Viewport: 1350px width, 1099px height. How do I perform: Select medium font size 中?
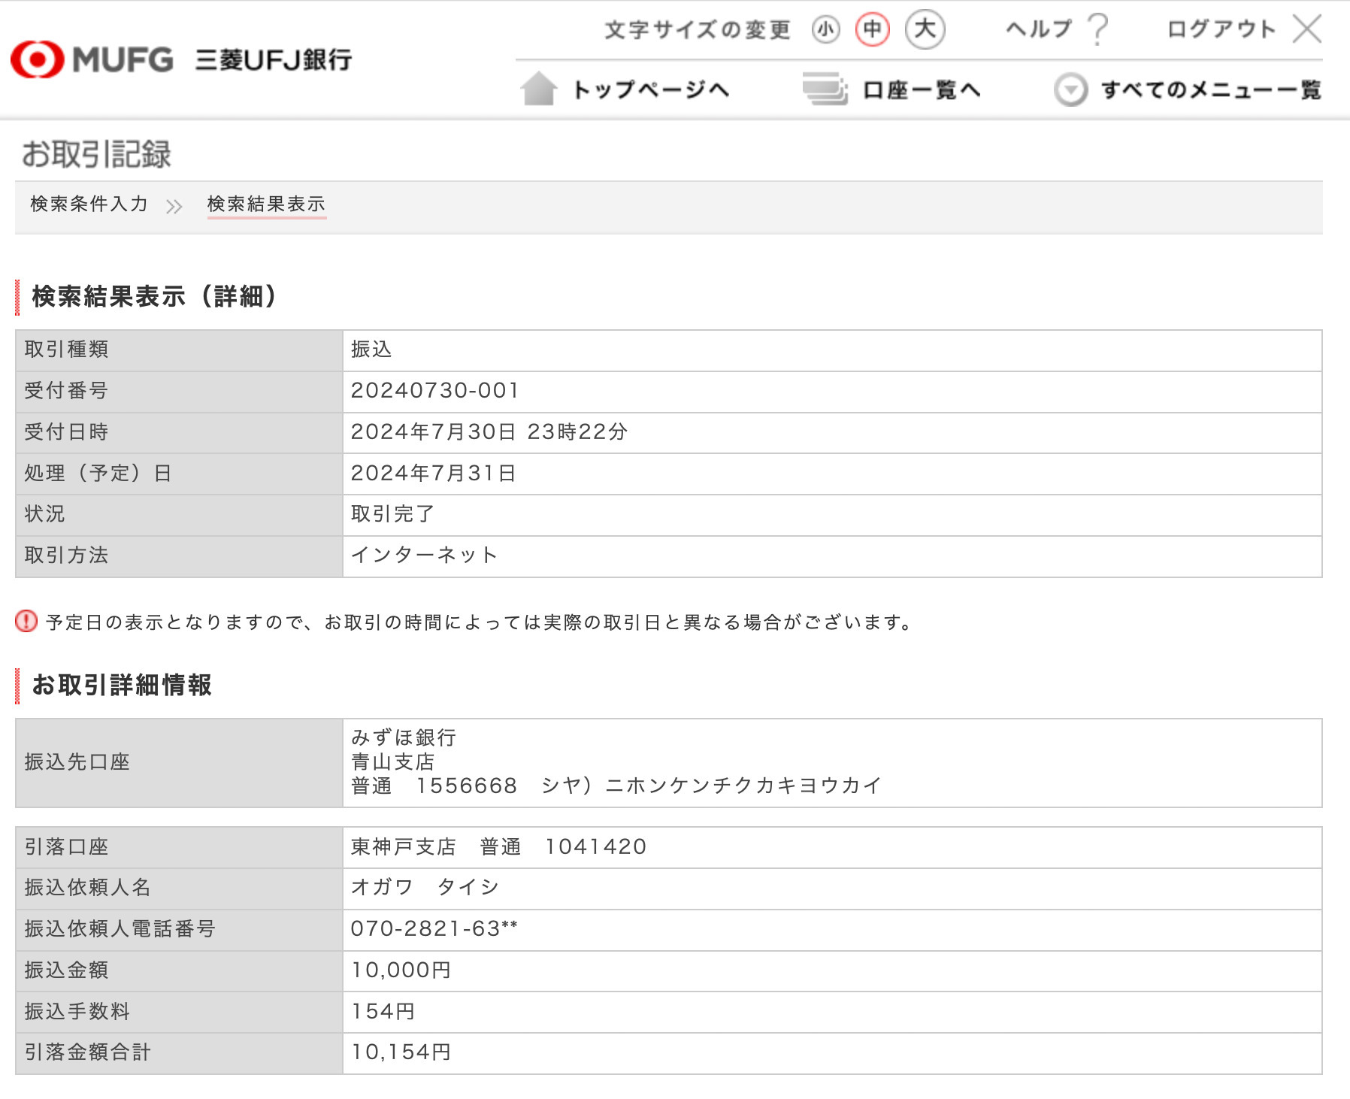pos(872,30)
